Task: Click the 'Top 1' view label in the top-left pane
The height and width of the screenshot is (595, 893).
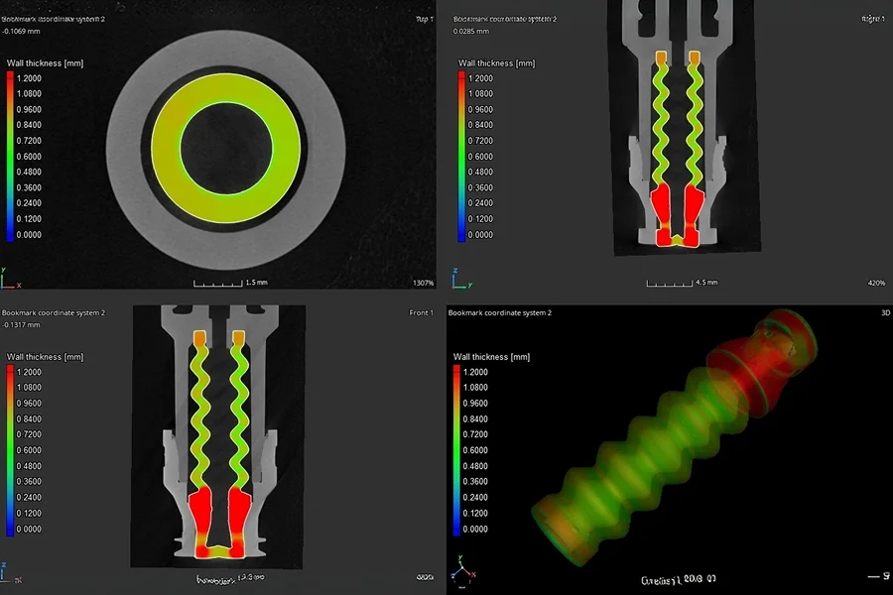Action: coord(425,19)
